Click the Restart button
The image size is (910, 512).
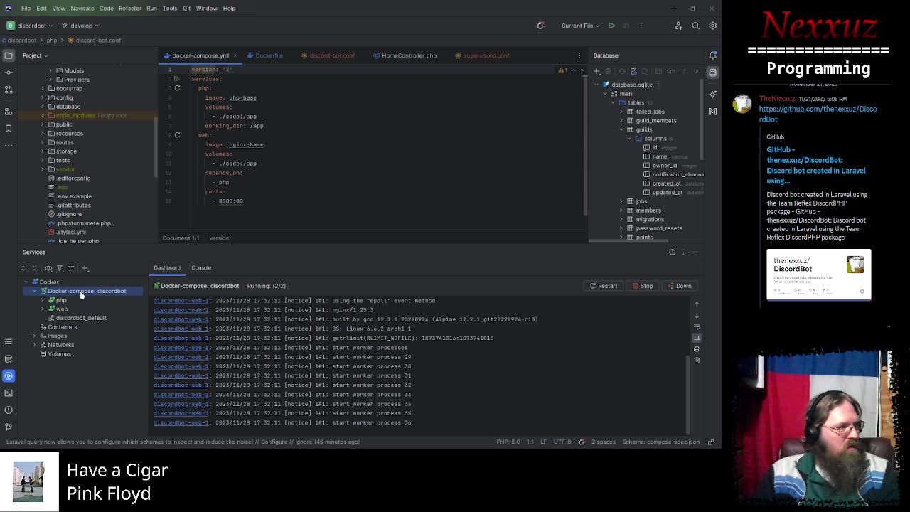[604, 286]
